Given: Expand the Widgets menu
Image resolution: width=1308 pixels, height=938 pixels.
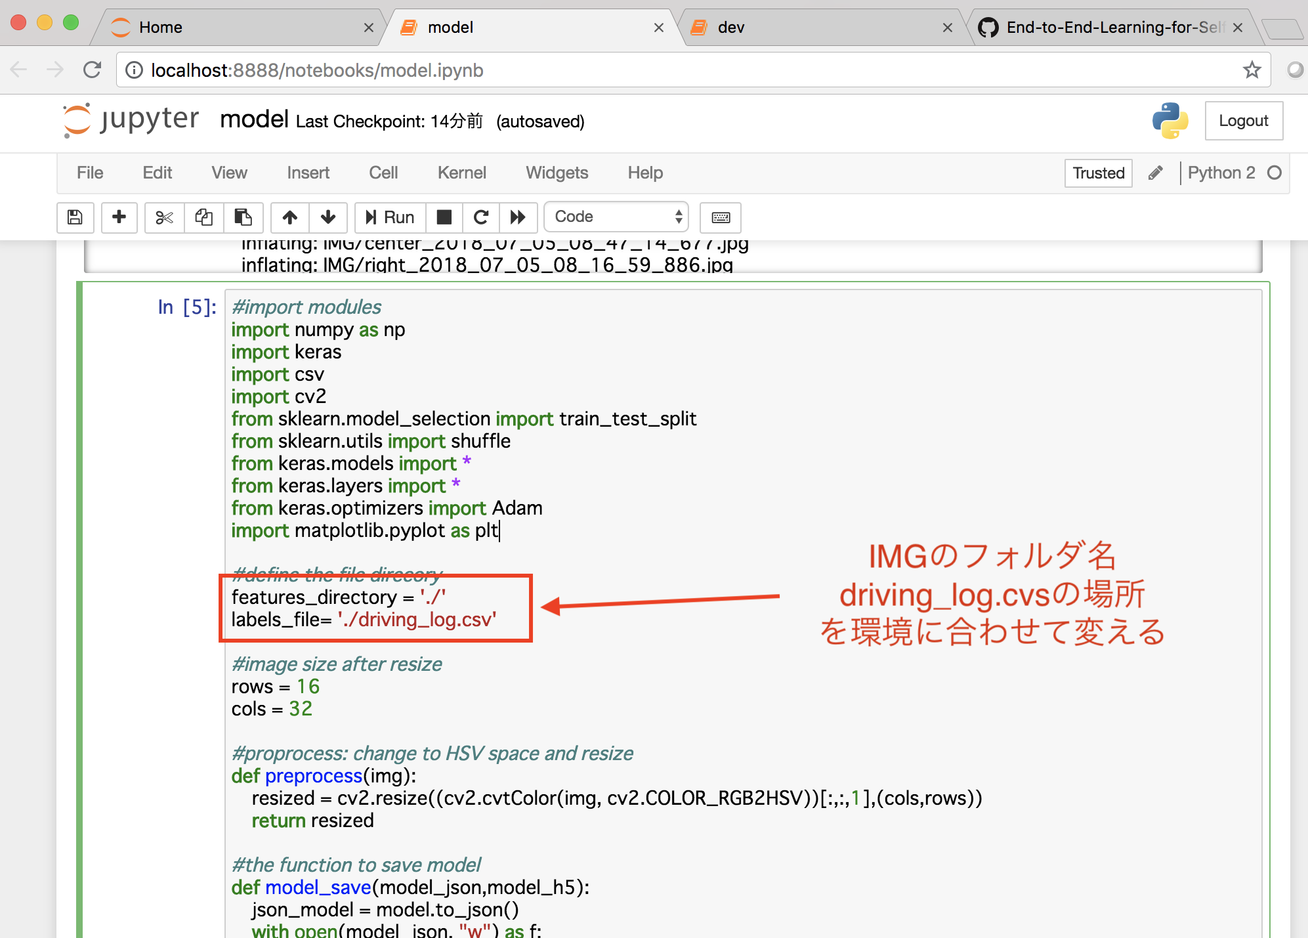Looking at the screenshot, I should [x=557, y=173].
